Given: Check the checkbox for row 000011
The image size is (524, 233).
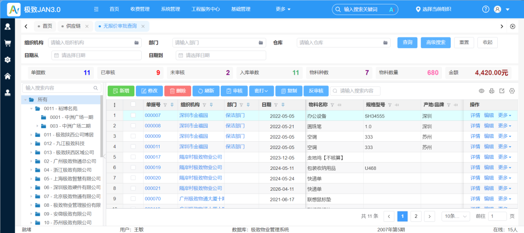Looking at the screenshot, I should [133, 147].
